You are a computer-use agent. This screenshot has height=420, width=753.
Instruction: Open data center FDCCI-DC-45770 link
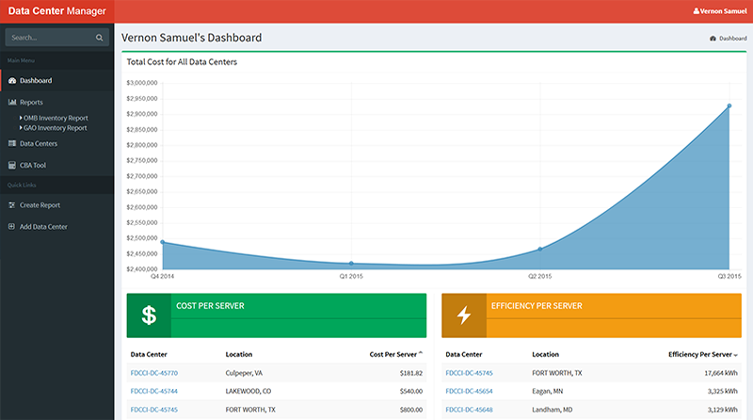(154, 373)
